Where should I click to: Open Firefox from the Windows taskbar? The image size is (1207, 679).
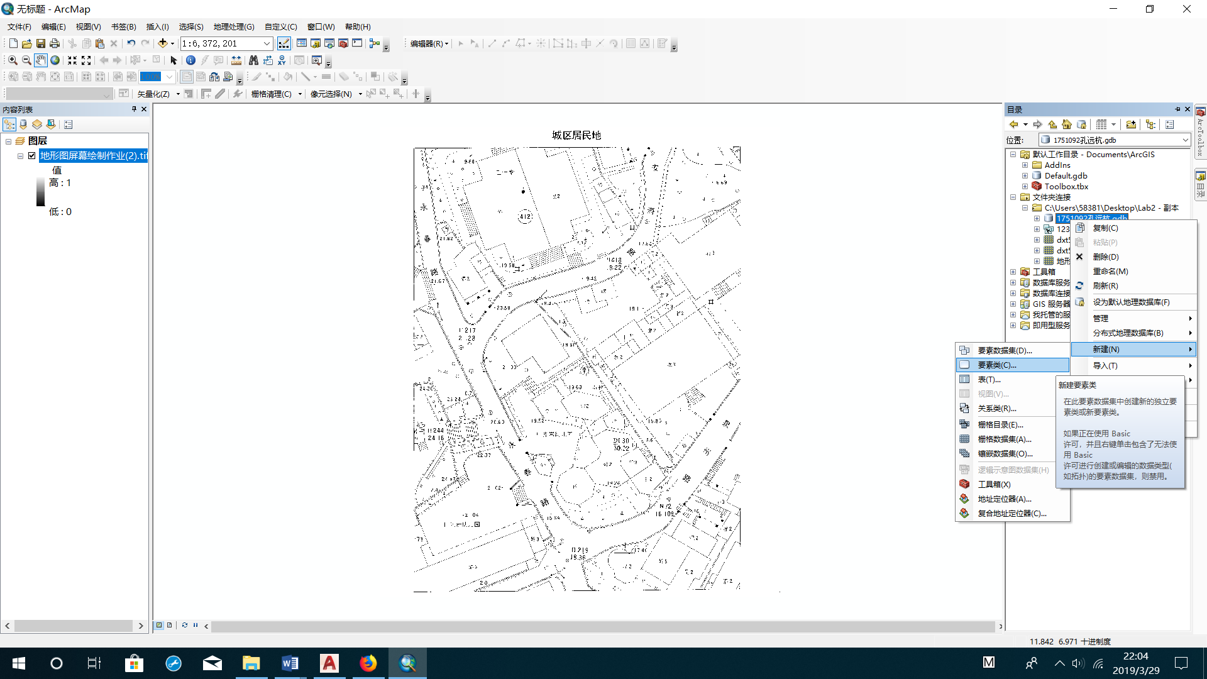point(368,663)
